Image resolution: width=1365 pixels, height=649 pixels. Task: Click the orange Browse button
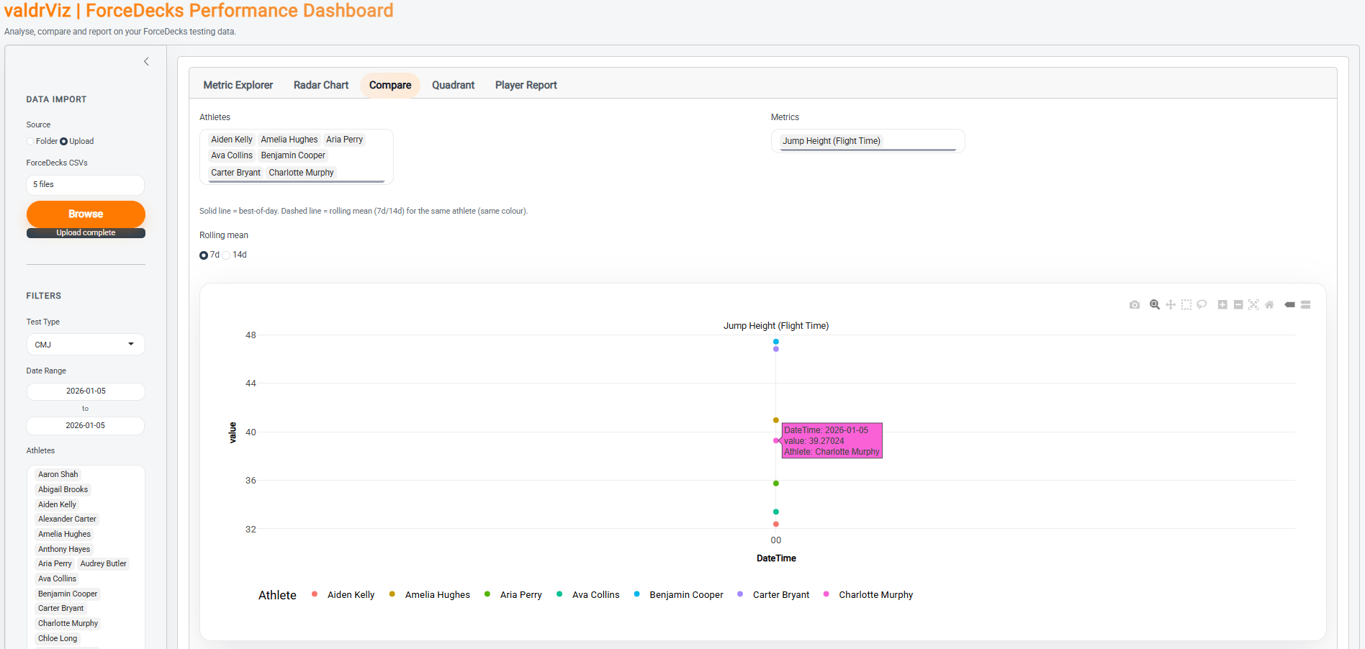(86, 214)
